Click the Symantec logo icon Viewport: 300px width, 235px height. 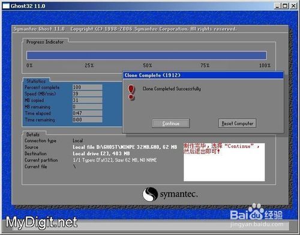coord(150,194)
